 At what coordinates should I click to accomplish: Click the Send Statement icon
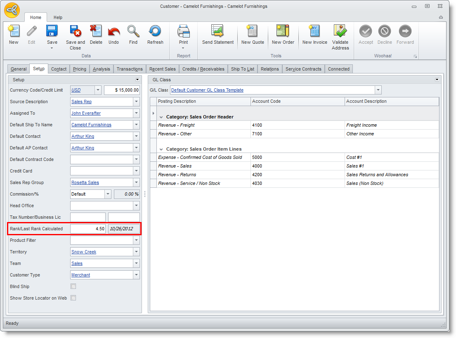click(217, 32)
